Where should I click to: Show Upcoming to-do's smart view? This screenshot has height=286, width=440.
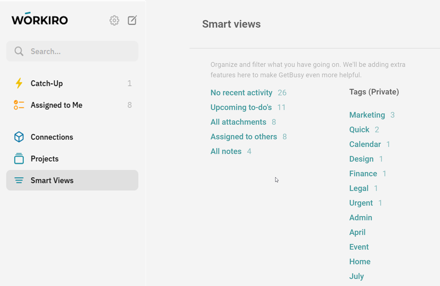(241, 107)
